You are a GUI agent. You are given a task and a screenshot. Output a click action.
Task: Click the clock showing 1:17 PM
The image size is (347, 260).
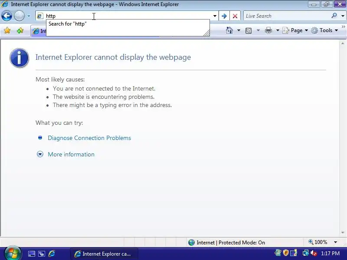click(x=330, y=253)
